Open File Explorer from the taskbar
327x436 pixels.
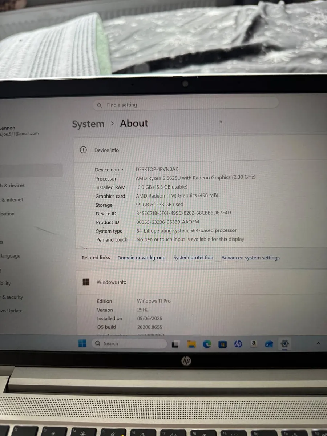191,344
